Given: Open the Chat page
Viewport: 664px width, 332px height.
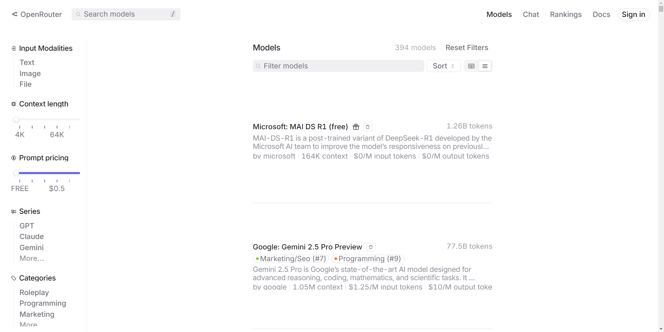Looking at the screenshot, I should tap(531, 15).
